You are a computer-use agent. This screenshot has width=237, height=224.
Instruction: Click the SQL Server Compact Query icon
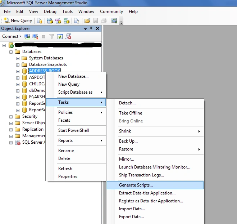pos(77,21)
